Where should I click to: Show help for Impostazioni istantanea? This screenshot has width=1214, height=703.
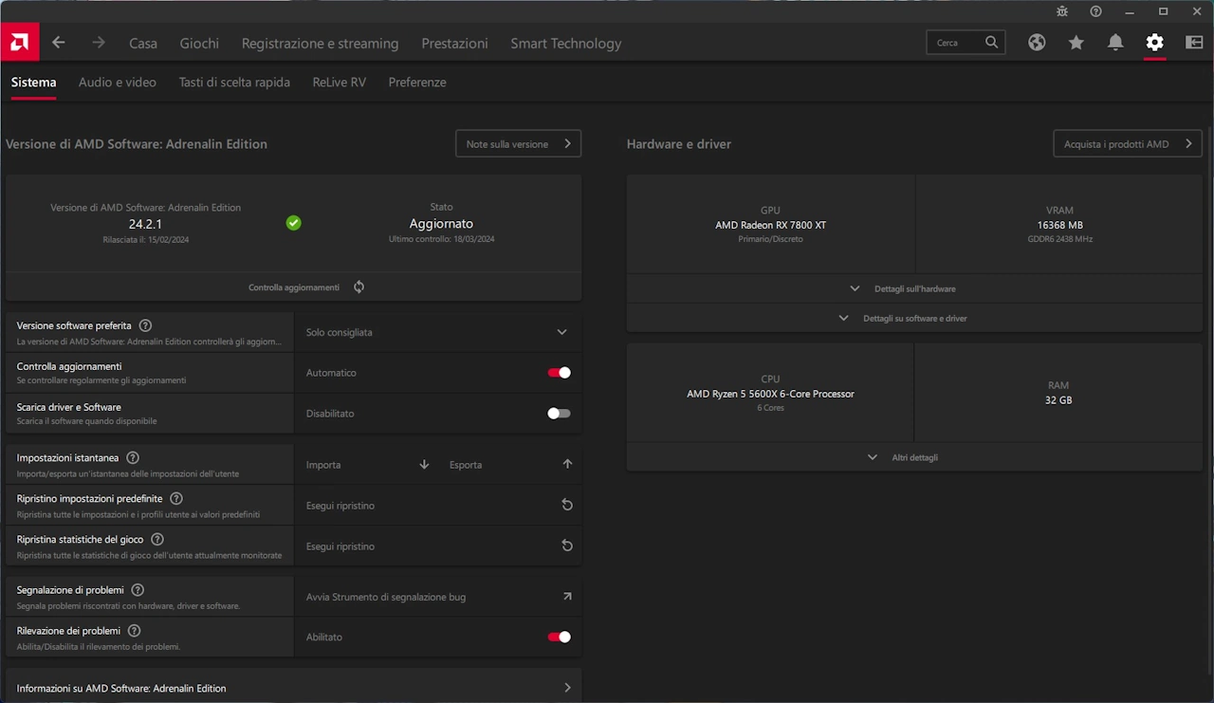tap(133, 457)
